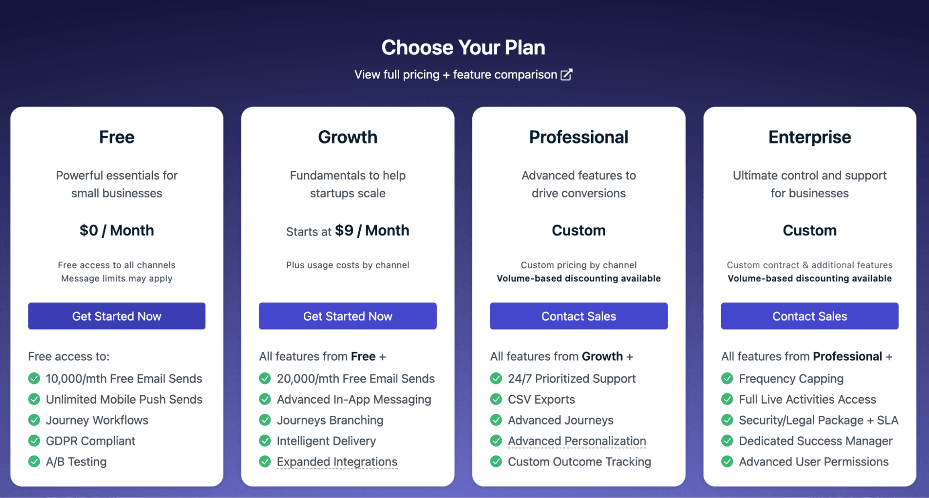Viewport: 929px width, 498px height.
Task: Select the Growth plan heading
Action: point(348,137)
